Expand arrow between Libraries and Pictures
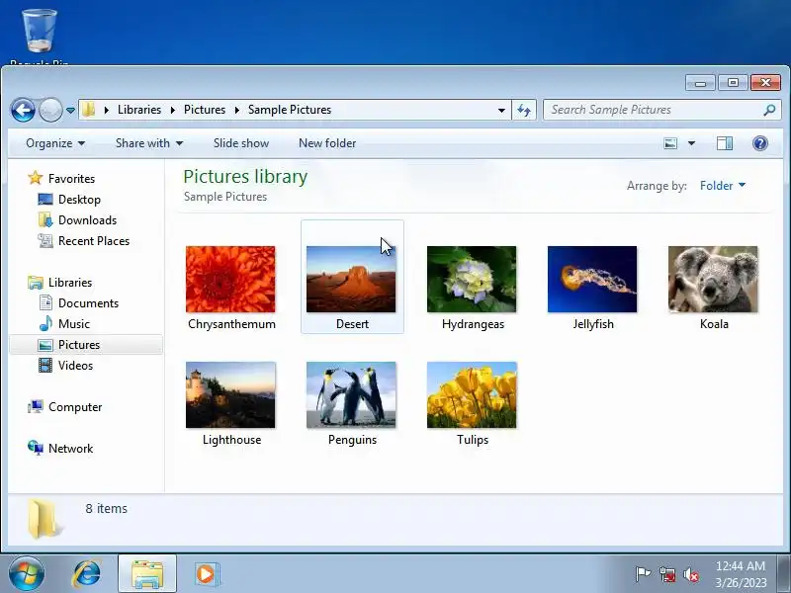The height and width of the screenshot is (593, 791). (x=172, y=110)
